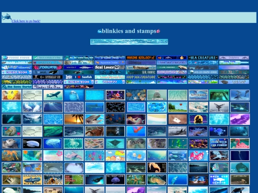This screenshot has height=193, width=258.
Task: Click the pink octopus stamp
Action: tap(198, 155)
